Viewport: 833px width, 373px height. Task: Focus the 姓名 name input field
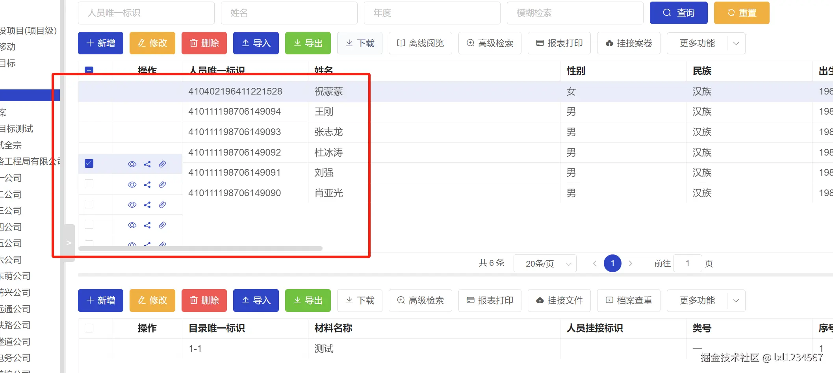point(289,13)
